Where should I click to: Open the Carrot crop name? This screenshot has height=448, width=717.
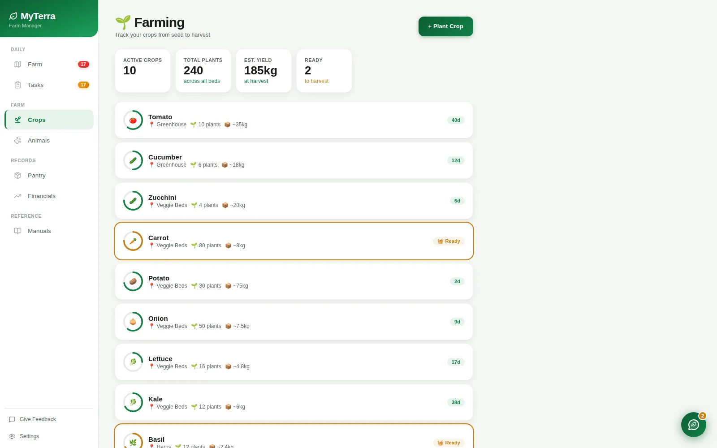[159, 238]
